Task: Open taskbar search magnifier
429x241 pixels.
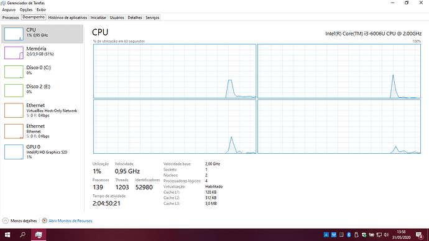Action: [x=23, y=235]
